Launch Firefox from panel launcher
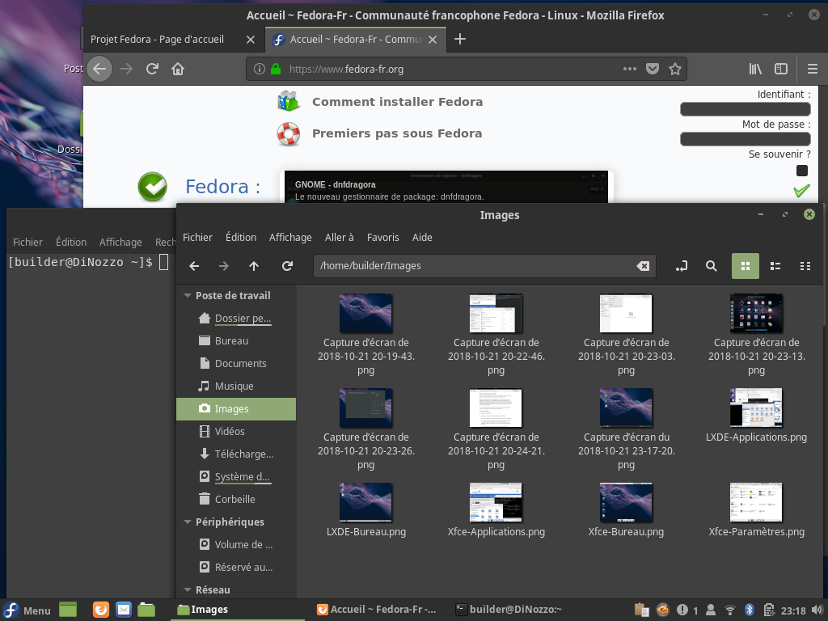Image resolution: width=828 pixels, height=621 pixels. (101, 610)
